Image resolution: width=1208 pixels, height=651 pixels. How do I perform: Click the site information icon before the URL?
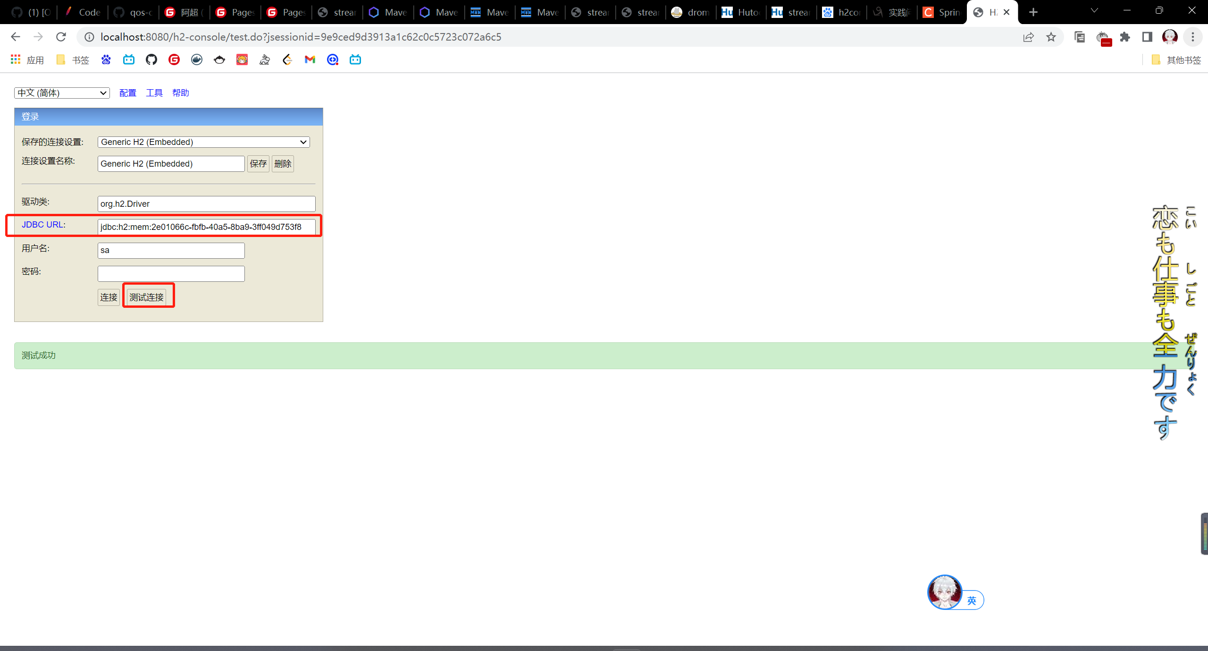click(89, 37)
